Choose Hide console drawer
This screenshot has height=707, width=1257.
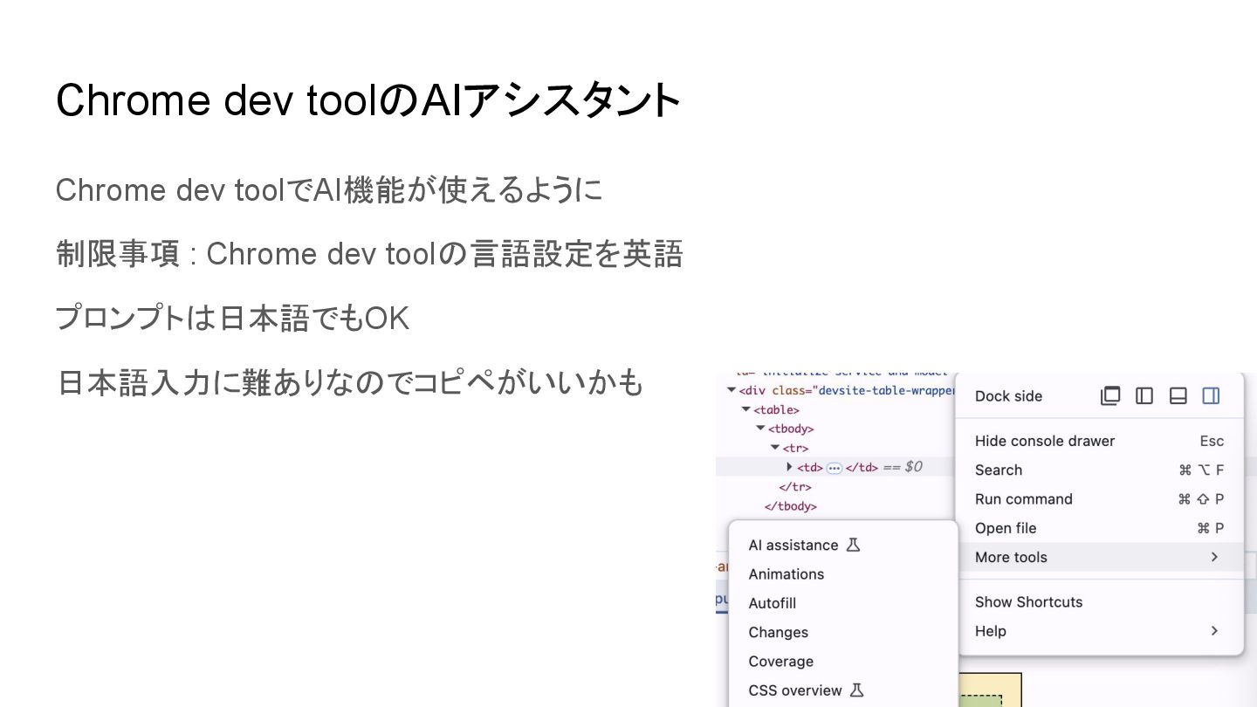point(1100,441)
